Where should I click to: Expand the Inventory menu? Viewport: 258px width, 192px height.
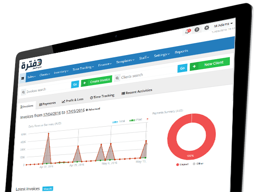click(61, 72)
